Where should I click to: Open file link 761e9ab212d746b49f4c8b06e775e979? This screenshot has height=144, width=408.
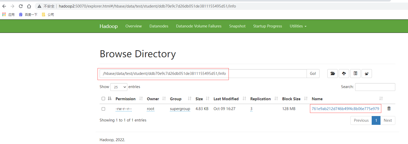345,109
